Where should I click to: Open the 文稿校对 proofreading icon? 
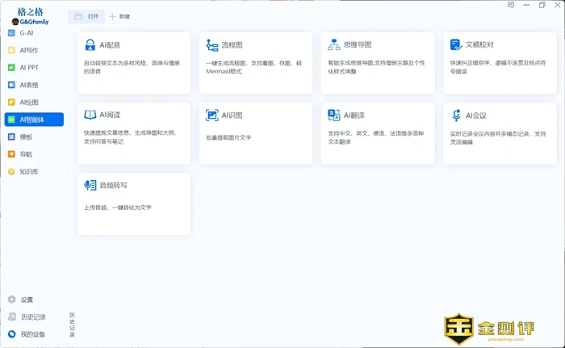tap(457, 45)
